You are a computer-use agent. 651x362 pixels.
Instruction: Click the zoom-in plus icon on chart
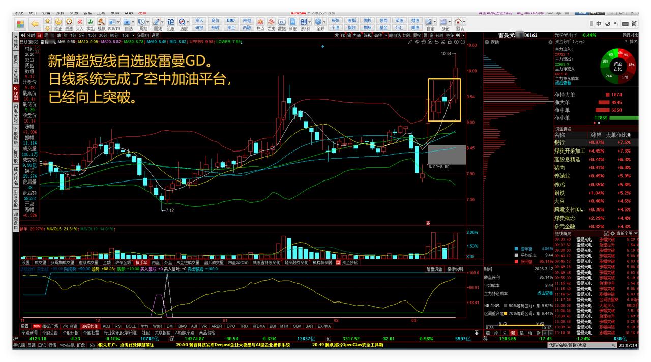(456, 42)
